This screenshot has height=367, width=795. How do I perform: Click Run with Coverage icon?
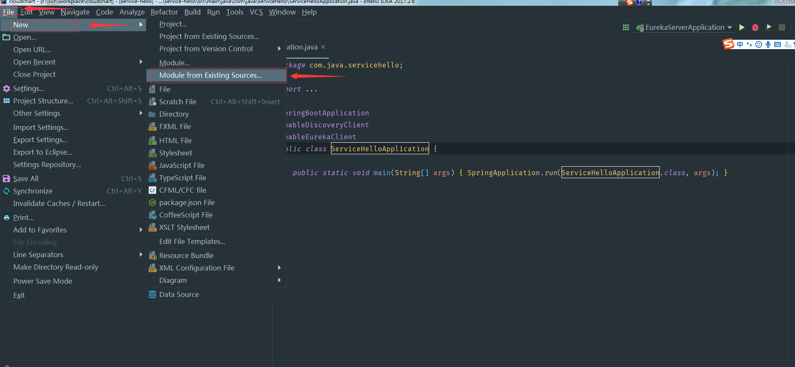pos(769,27)
